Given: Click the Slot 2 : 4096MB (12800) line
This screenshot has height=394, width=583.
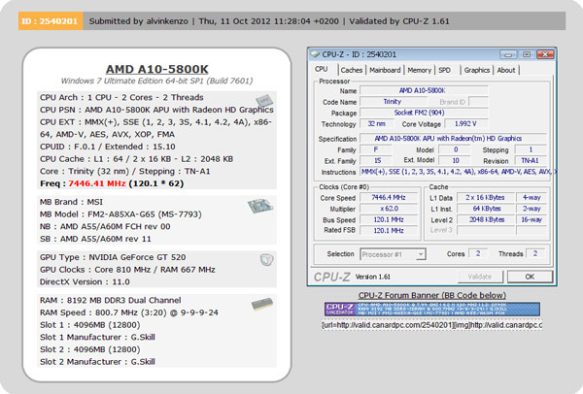Looking at the screenshot, I should pos(90,349).
